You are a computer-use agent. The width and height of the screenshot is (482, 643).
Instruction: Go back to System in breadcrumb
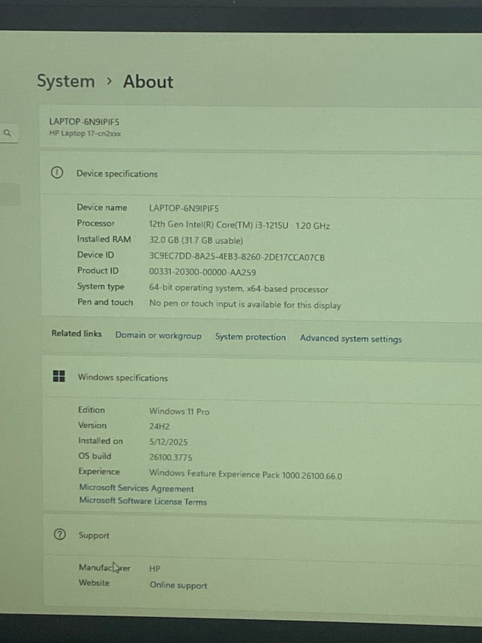click(66, 81)
